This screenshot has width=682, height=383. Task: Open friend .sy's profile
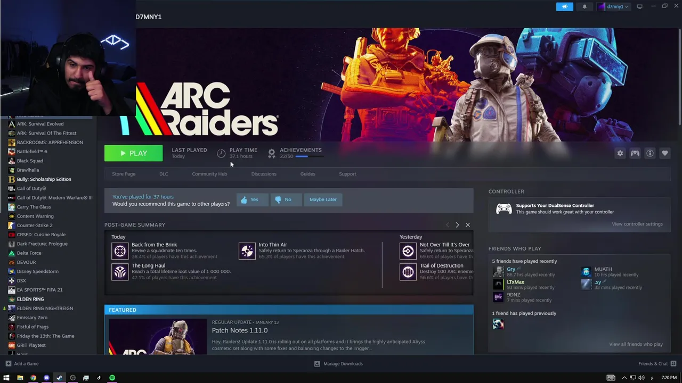tap(598, 282)
